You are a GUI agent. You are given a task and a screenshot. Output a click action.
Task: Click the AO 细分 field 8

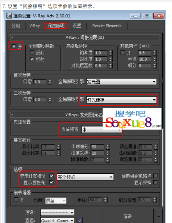click(x=144, y=66)
